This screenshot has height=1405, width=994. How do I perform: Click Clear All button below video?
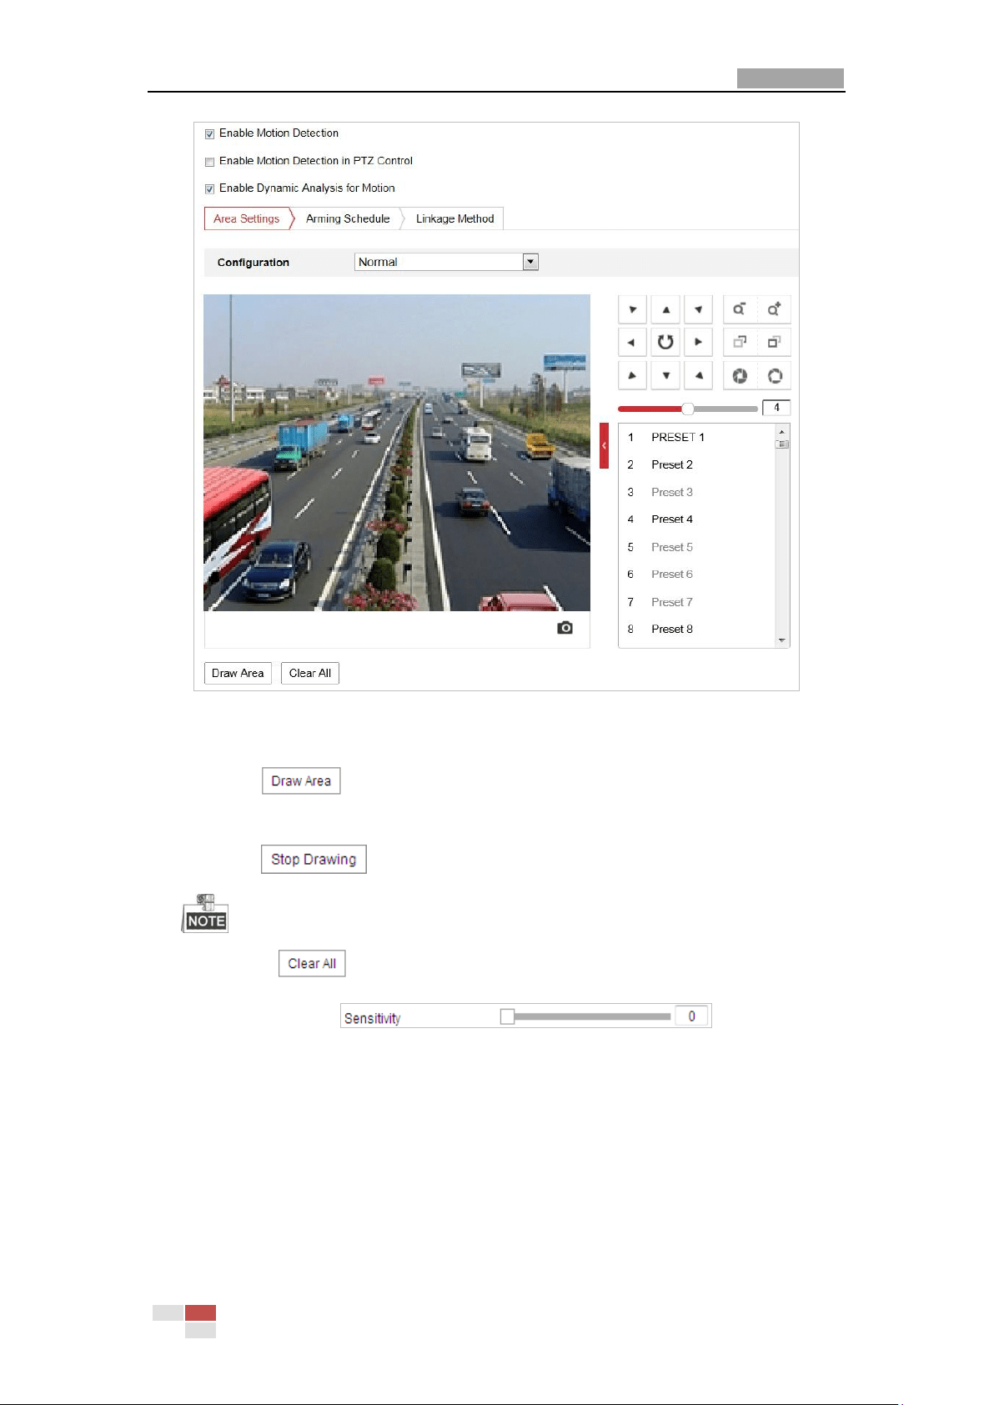[x=309, y=673]
